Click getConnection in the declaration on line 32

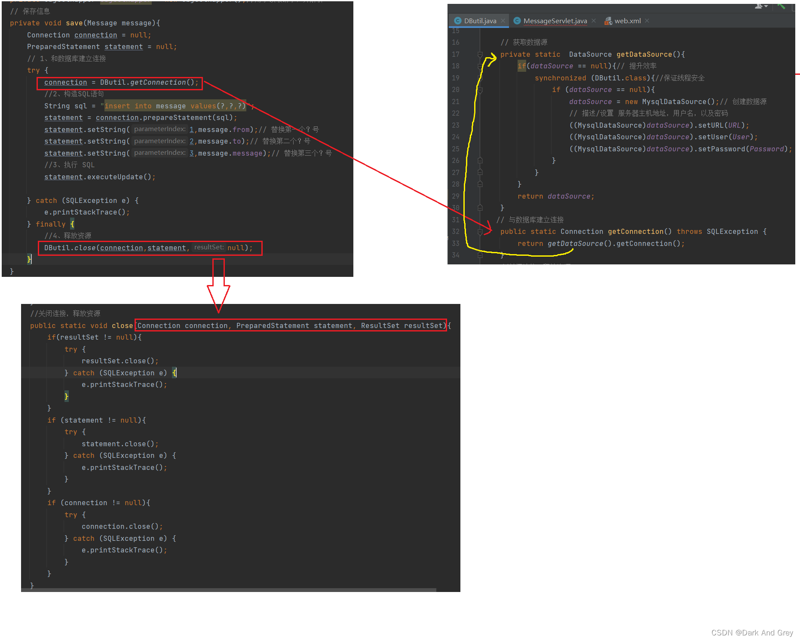[635, 231]
